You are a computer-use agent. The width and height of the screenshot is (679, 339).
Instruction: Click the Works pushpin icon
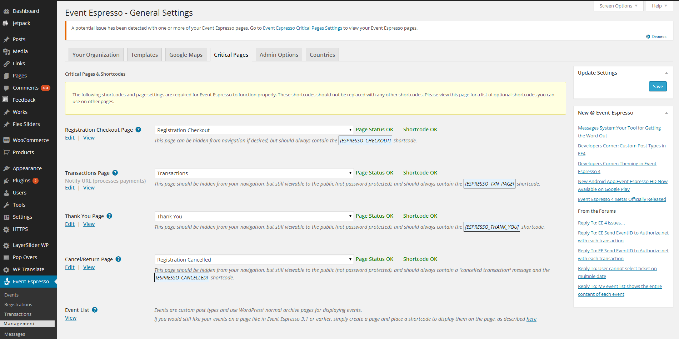tap(6, 112)
